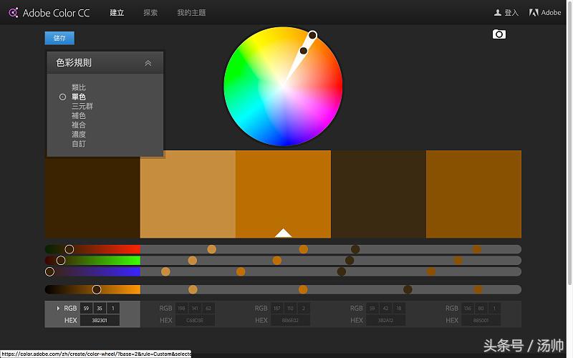Select the dark brown first color swatch
The width and height of the screenshot is (573, 358).
point(92,198)
